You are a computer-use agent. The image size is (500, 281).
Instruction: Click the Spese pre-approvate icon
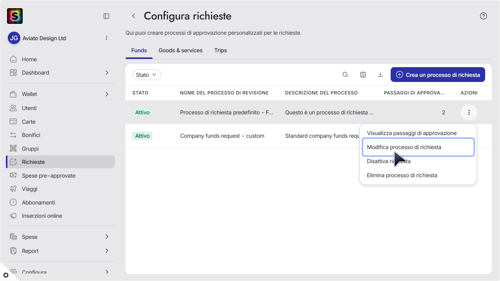point(13,176)
